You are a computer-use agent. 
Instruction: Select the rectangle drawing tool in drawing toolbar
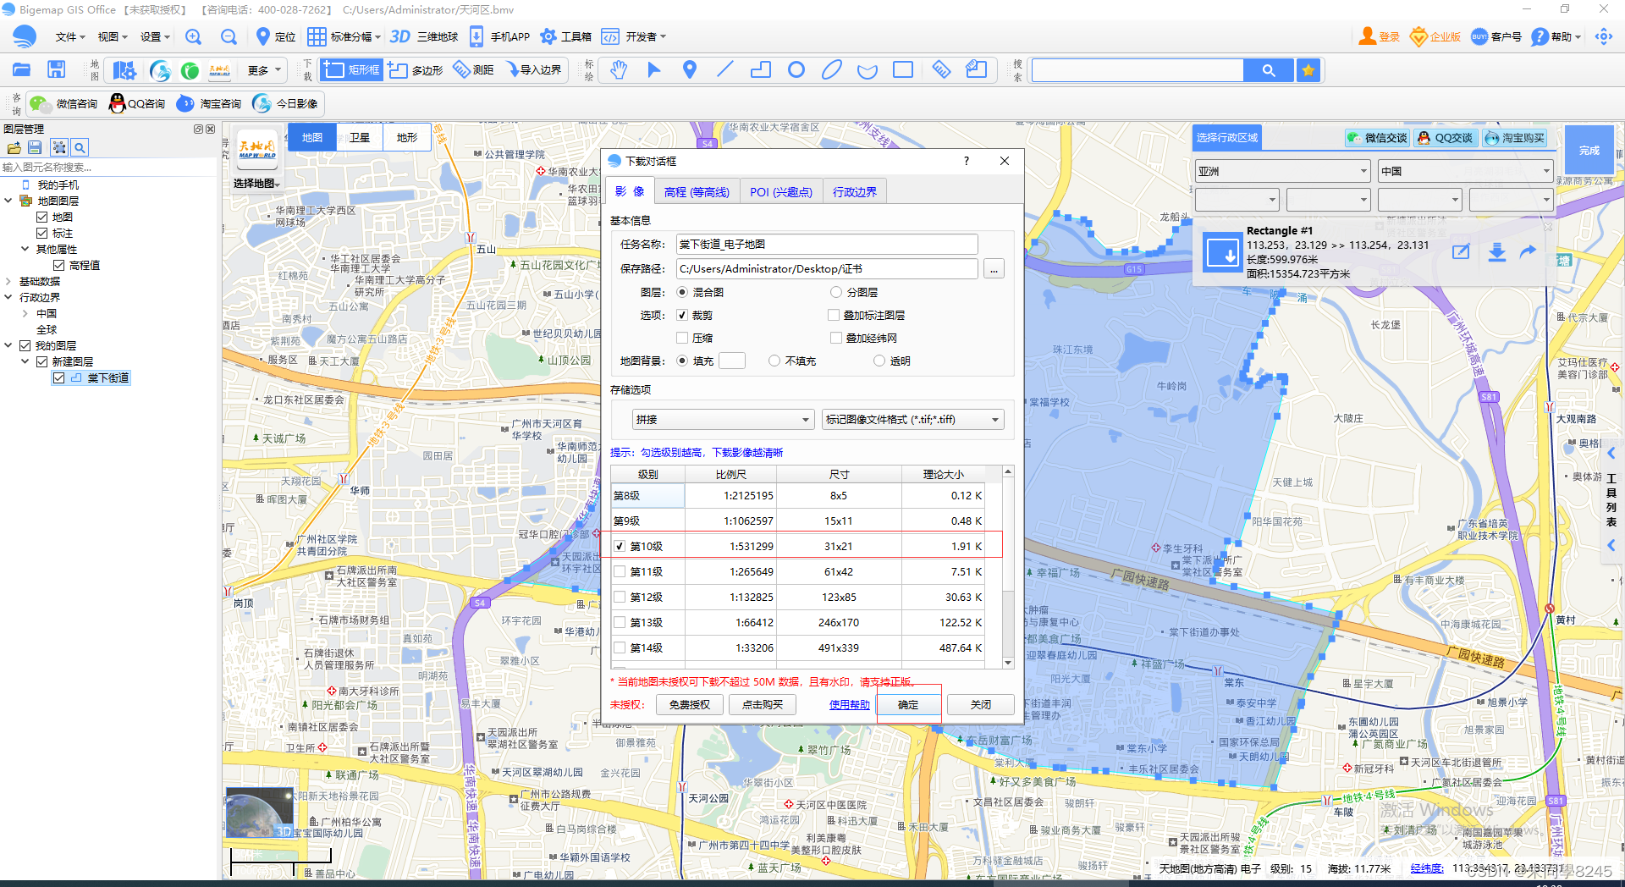[903, 69]
